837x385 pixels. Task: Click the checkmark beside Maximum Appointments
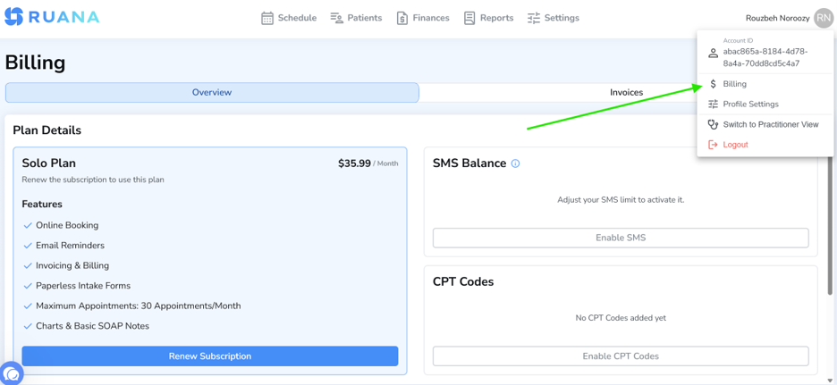coord(29,306)
